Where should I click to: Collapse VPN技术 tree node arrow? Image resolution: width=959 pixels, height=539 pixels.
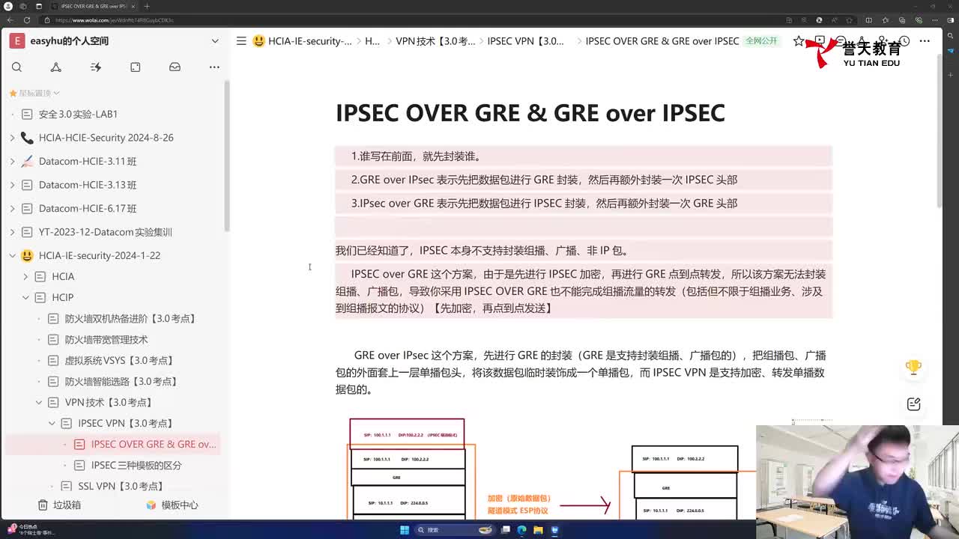pyautogui.click(x=39, y=402)
